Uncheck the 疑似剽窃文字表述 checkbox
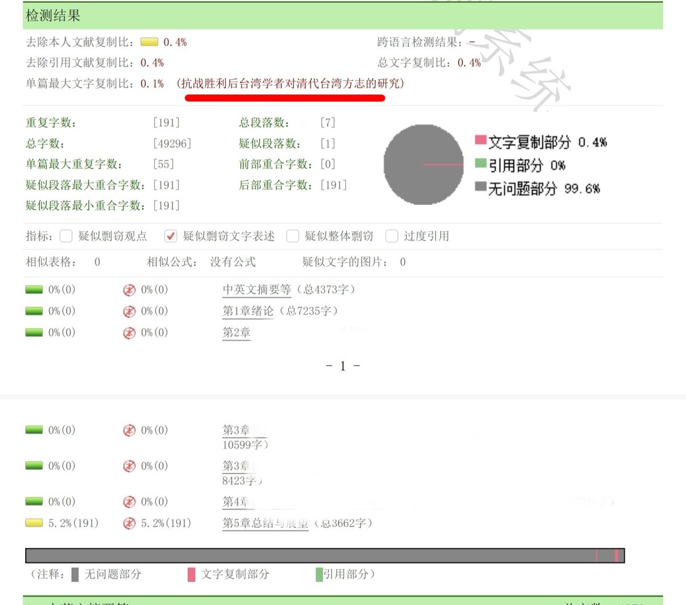This screenshot has height=605, width=686. click(x=170, y=236)
